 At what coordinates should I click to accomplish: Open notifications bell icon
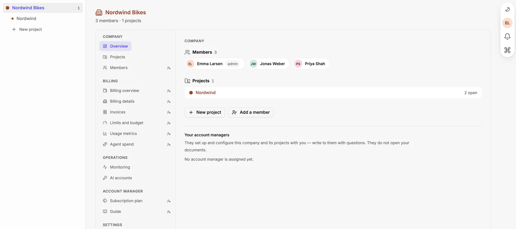[x=507, y=36]
